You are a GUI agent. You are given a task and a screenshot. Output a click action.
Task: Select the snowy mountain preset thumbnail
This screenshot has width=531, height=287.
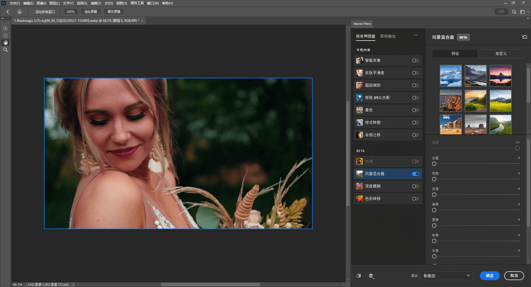(451, 76)
